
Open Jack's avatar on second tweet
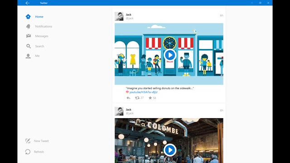119,111
